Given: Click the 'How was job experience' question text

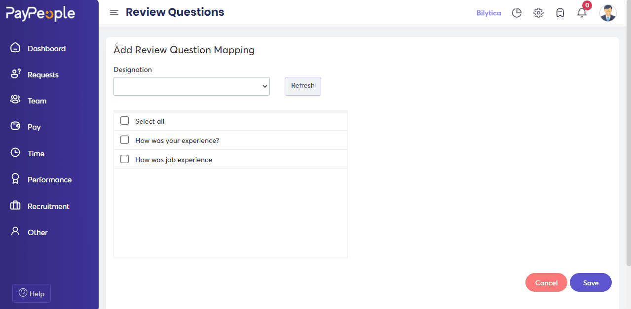Looking at the screenshot, I should click(174, 160).
